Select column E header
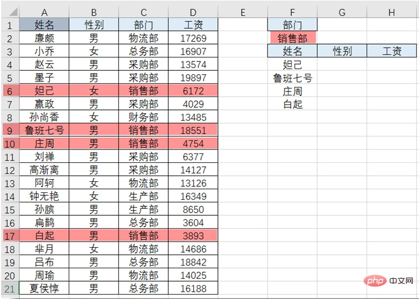419x299 pixels. (242, 12)
